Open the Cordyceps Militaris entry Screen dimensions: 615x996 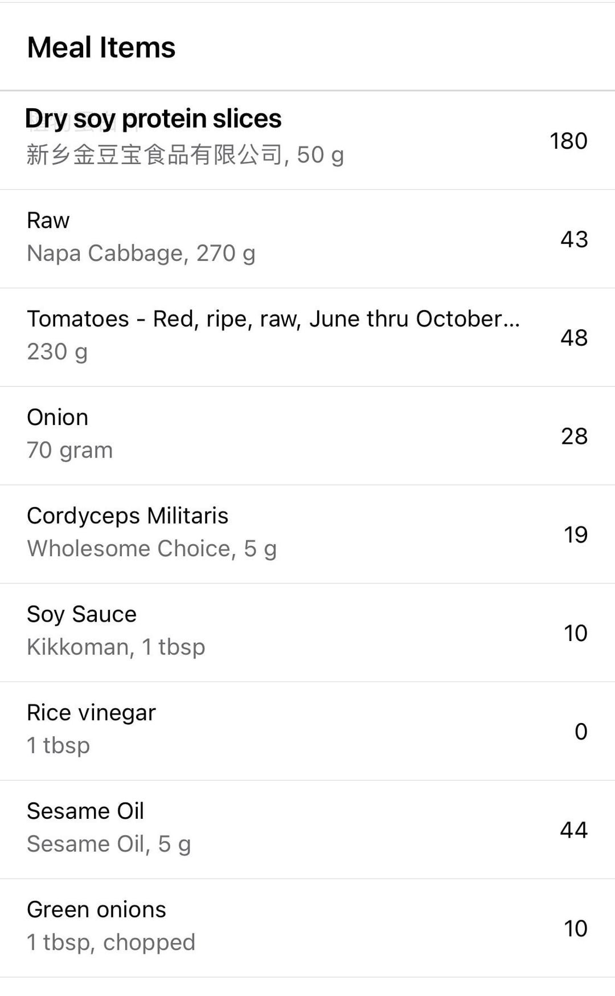128,516
